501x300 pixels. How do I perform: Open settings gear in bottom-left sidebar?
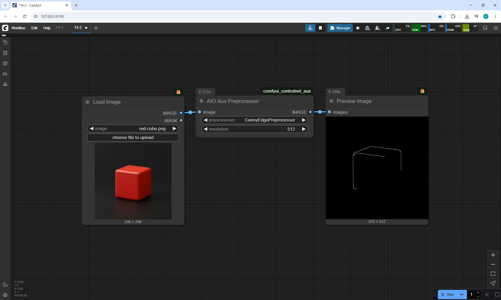5,295
